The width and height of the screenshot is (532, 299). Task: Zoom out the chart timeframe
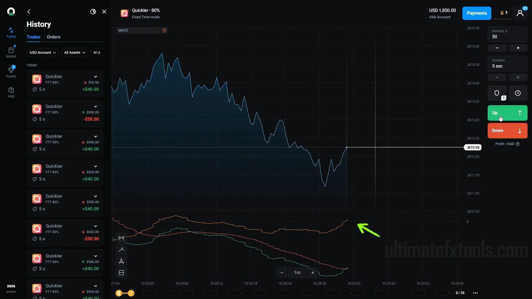click(x=282, y=273)
